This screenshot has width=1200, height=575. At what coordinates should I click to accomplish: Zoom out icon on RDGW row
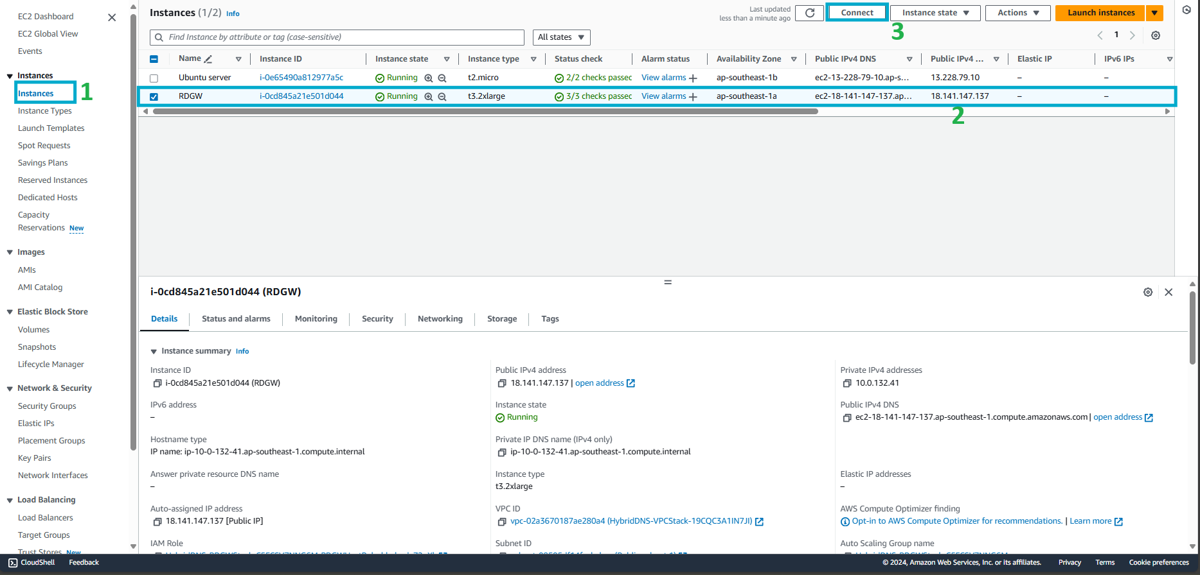442,97
